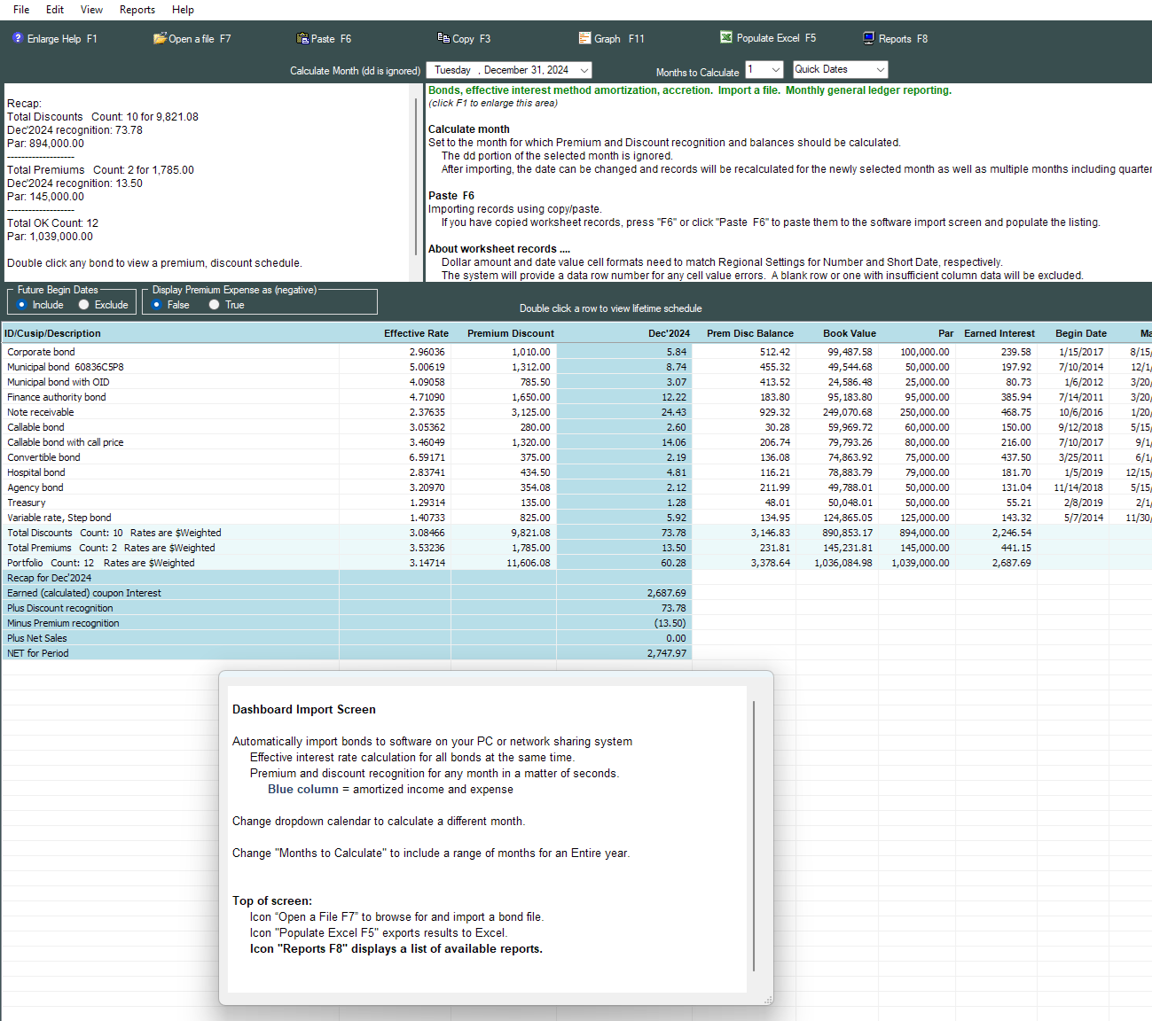Screen dimensions: 1152x1021
Task: Click the popup resize grip corner
Action: click(768, 1000)
